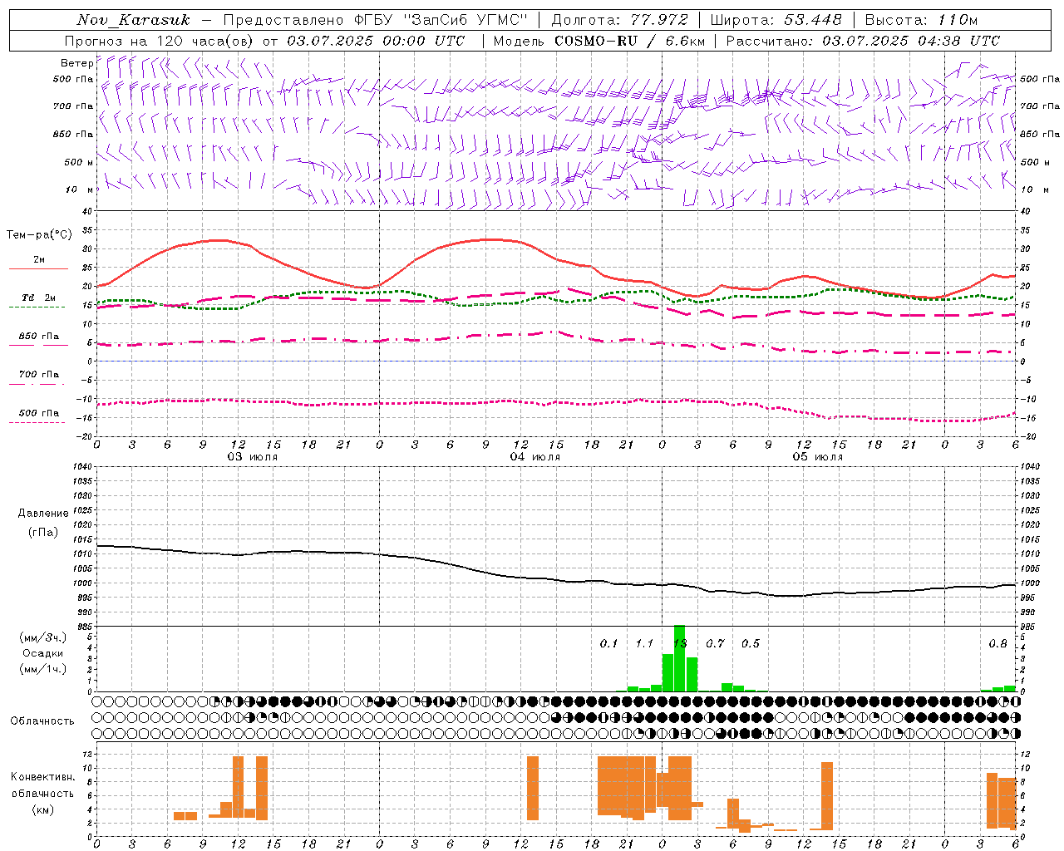The height and width of the screenshot is (851, 1064).
Task: Click the '0.8' precipitation amount value
Action: click(x=997, y=644)
